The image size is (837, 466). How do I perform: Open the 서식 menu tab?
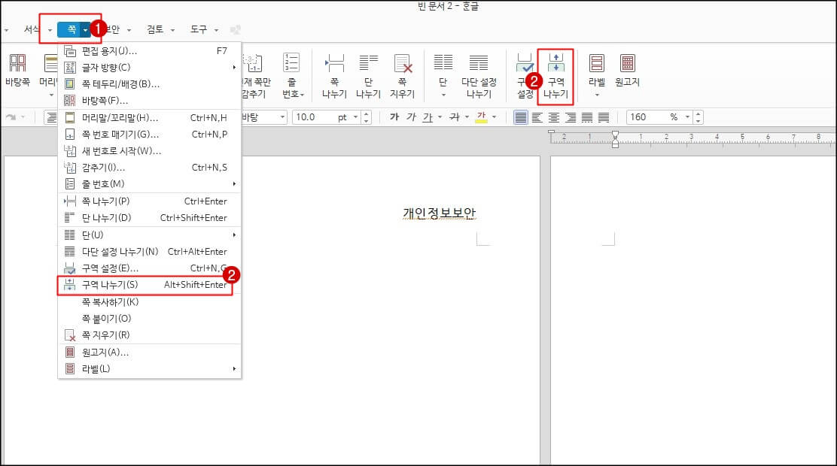click(32, 29)
